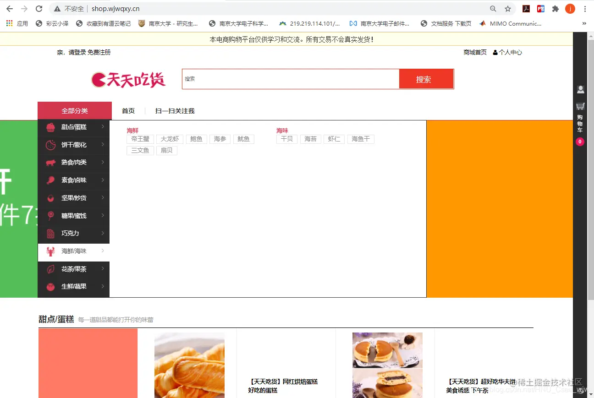Viewport: 594px width, 398px height.
Task: Open the 扫一扫关注我 tab
Action: [174, 110]
